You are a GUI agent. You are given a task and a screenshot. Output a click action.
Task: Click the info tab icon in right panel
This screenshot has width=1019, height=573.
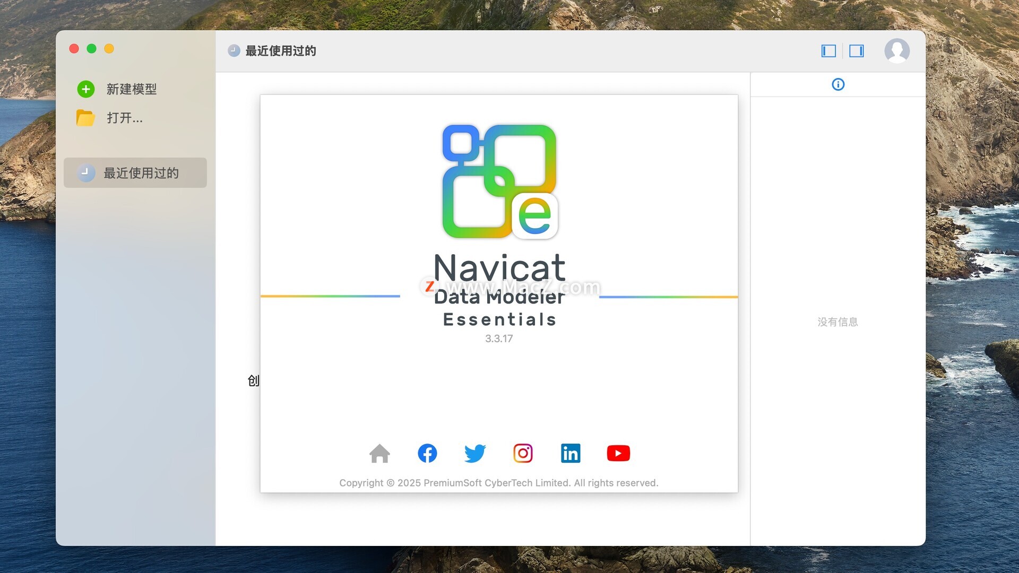click(838, 84)
